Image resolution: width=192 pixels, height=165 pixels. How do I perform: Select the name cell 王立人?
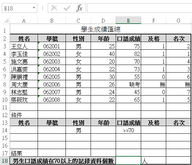pos(24,46)
